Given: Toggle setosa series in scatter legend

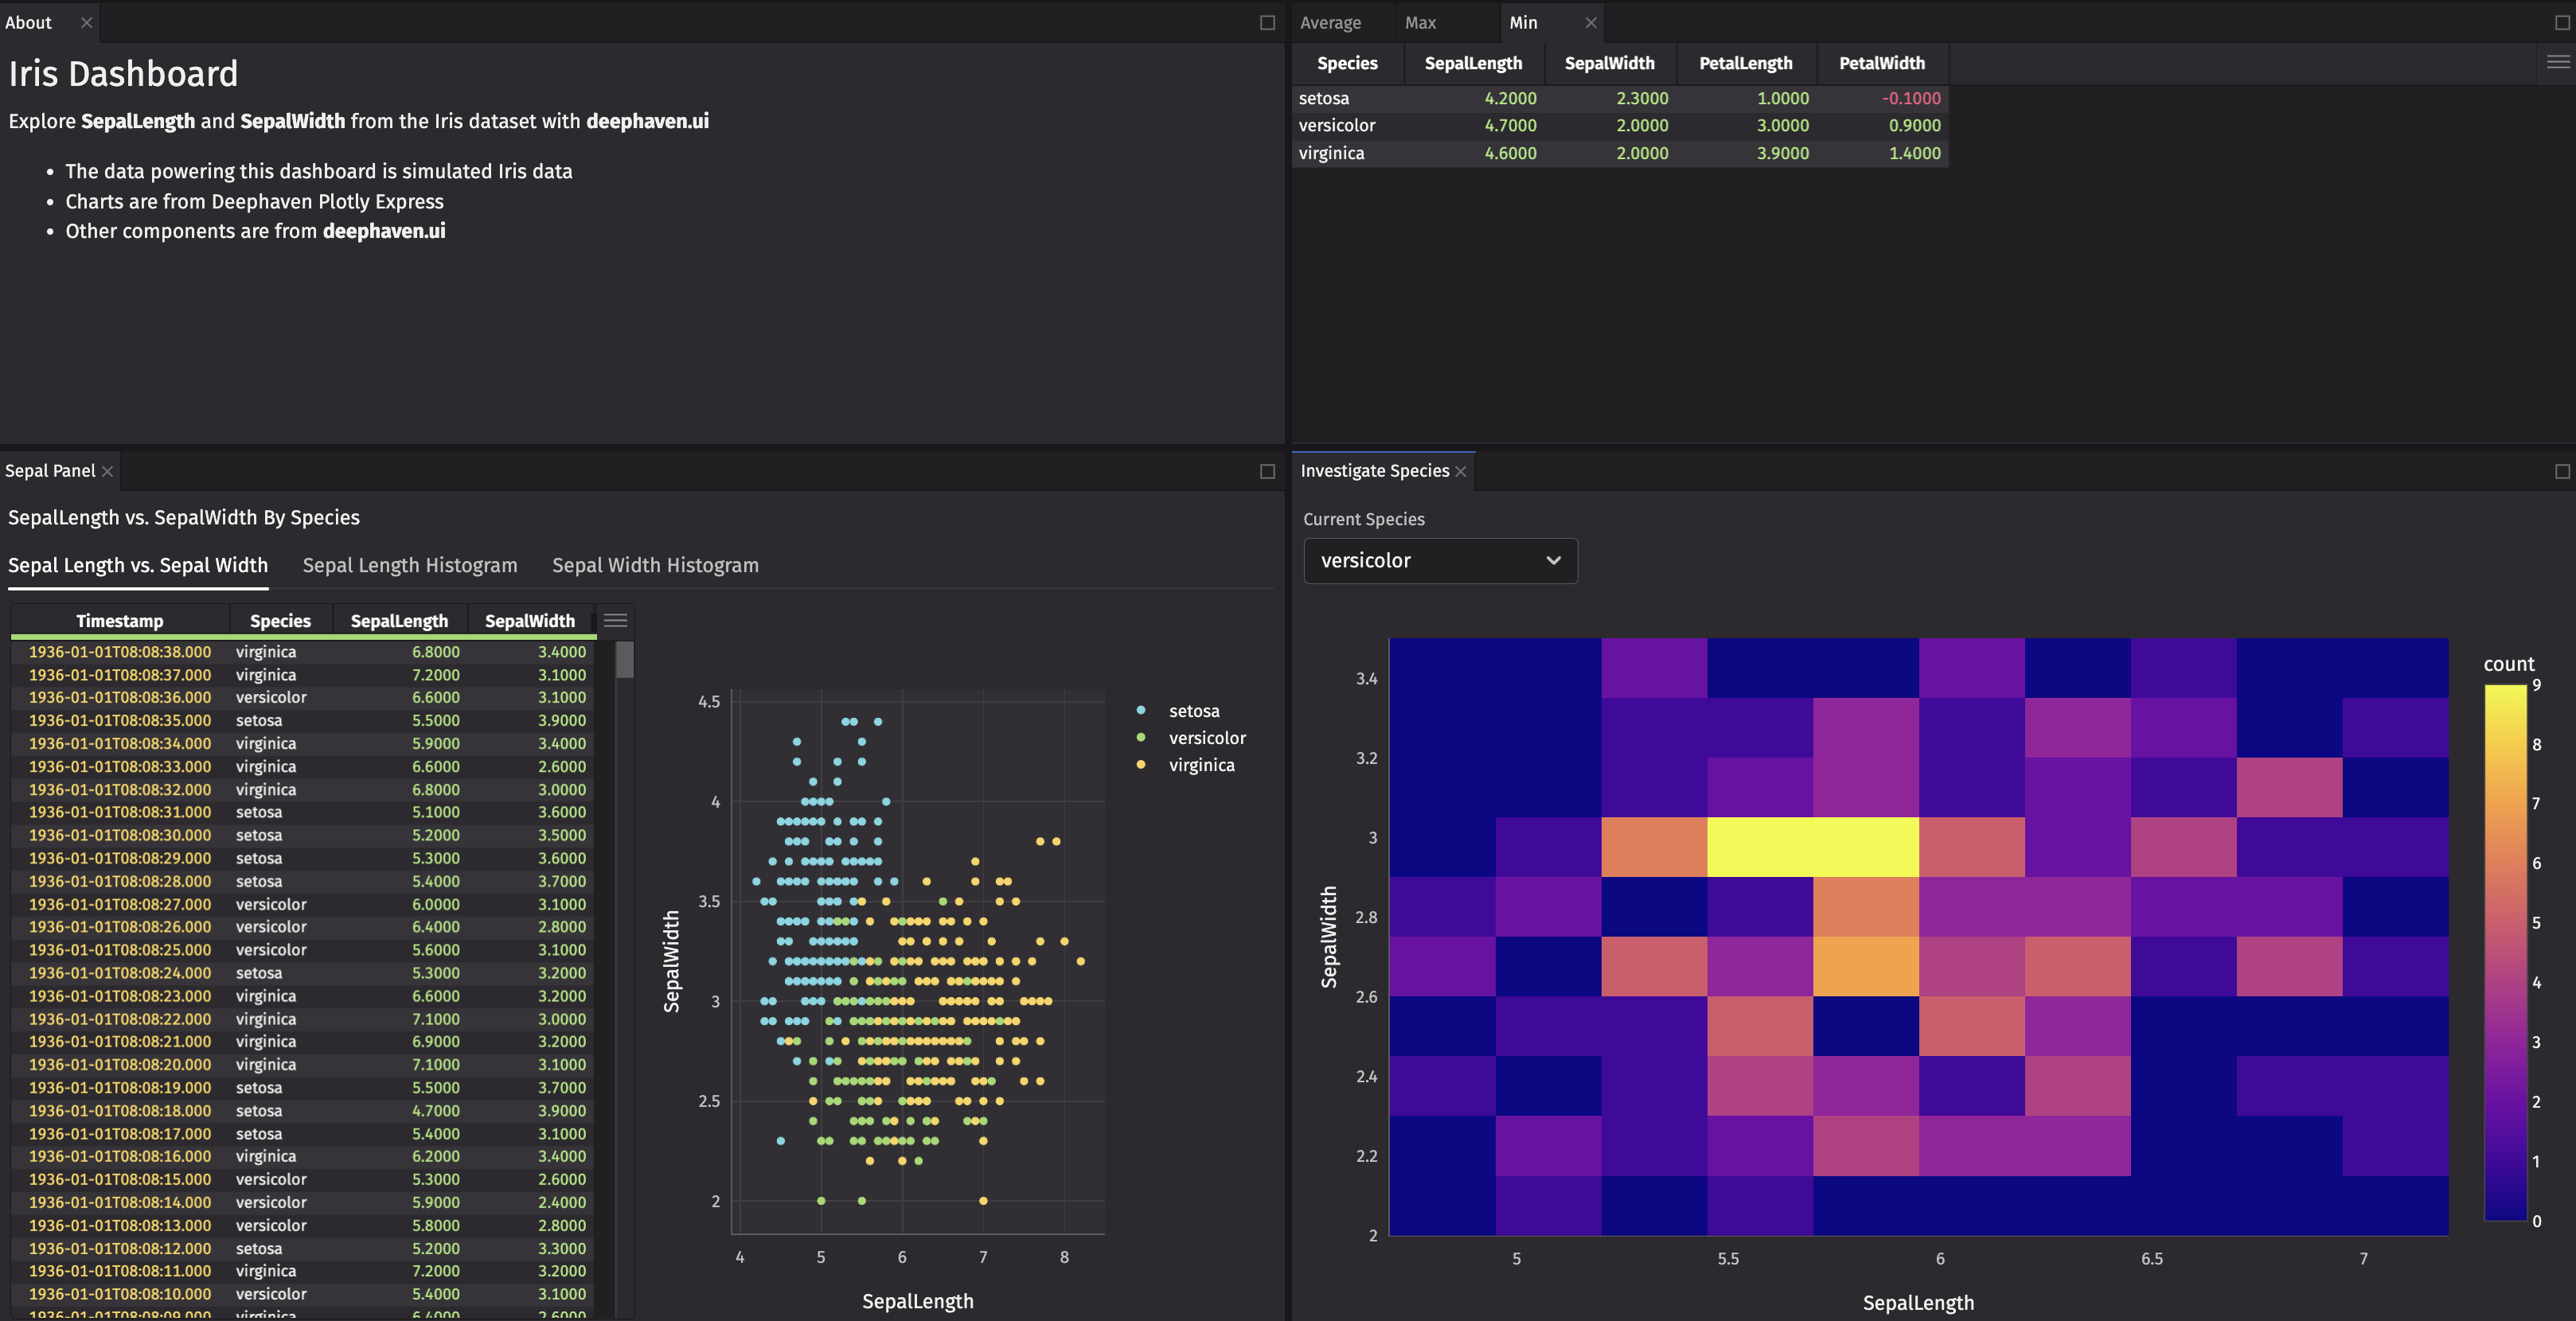Looking at the screenshot, I should click(1193, 711).
